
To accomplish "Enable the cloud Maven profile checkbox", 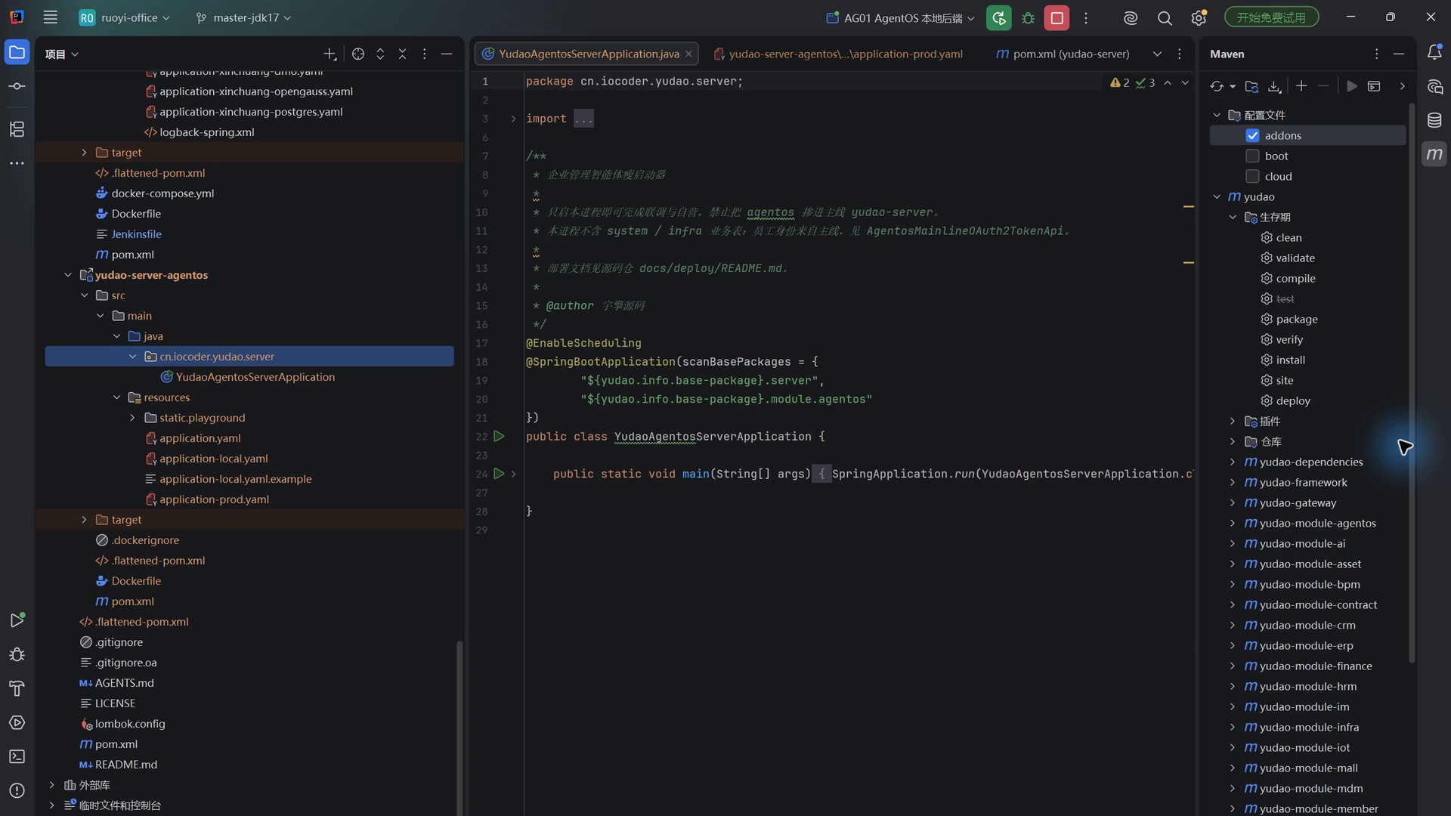I will (x=1252, y=176).
